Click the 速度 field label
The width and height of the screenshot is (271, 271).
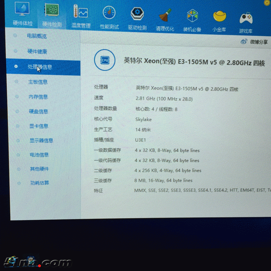[x=99, y=98]
